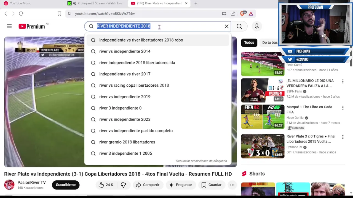353x198 pixels.
Task: Open the YouTube hamburger guide menu
Action: tap(9, 26)
